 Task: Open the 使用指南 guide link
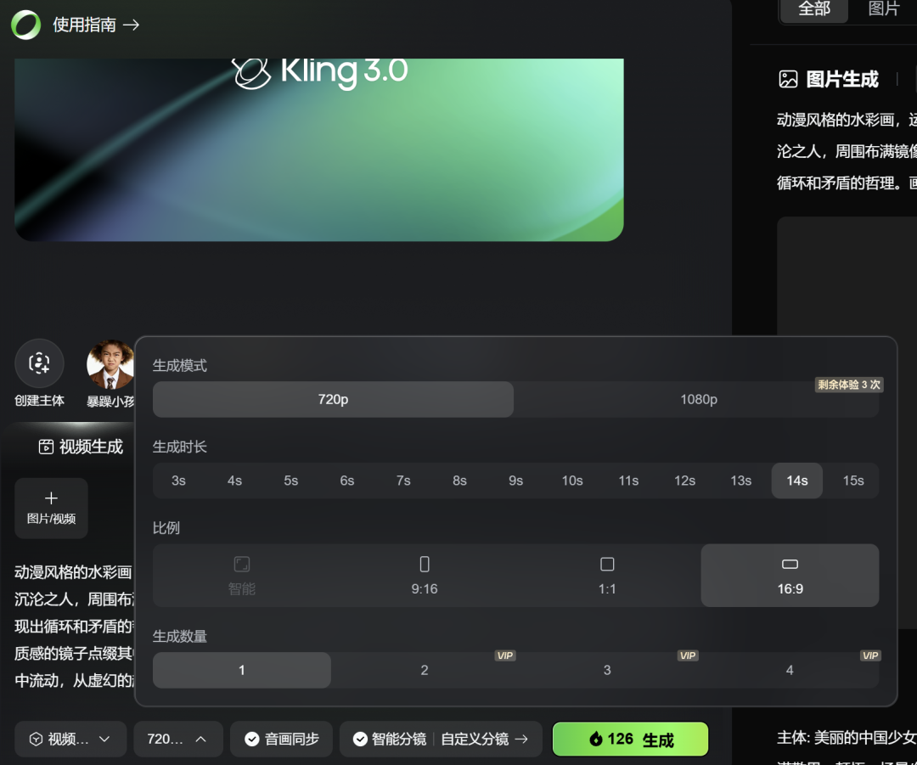coord(95,25)
